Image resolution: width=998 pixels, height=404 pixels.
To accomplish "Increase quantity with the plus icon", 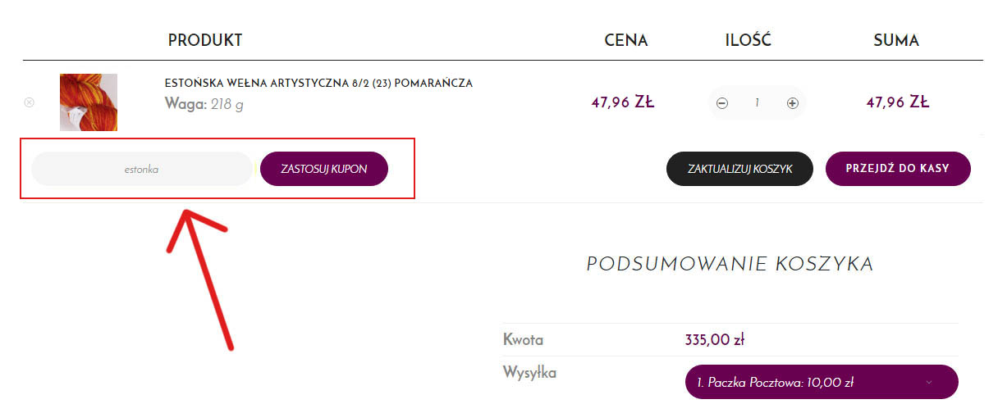I will [x=792, y=103].
